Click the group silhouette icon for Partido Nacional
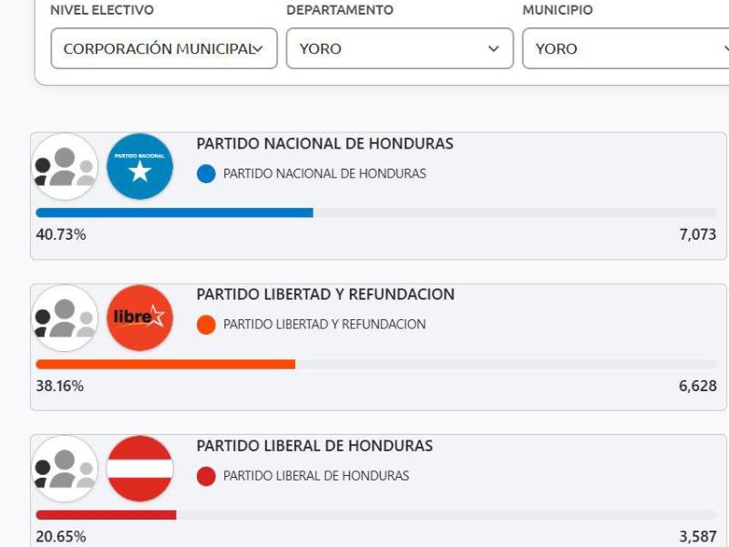The width and height of the screenshot is (729, 547). click(x=64, y=168)
